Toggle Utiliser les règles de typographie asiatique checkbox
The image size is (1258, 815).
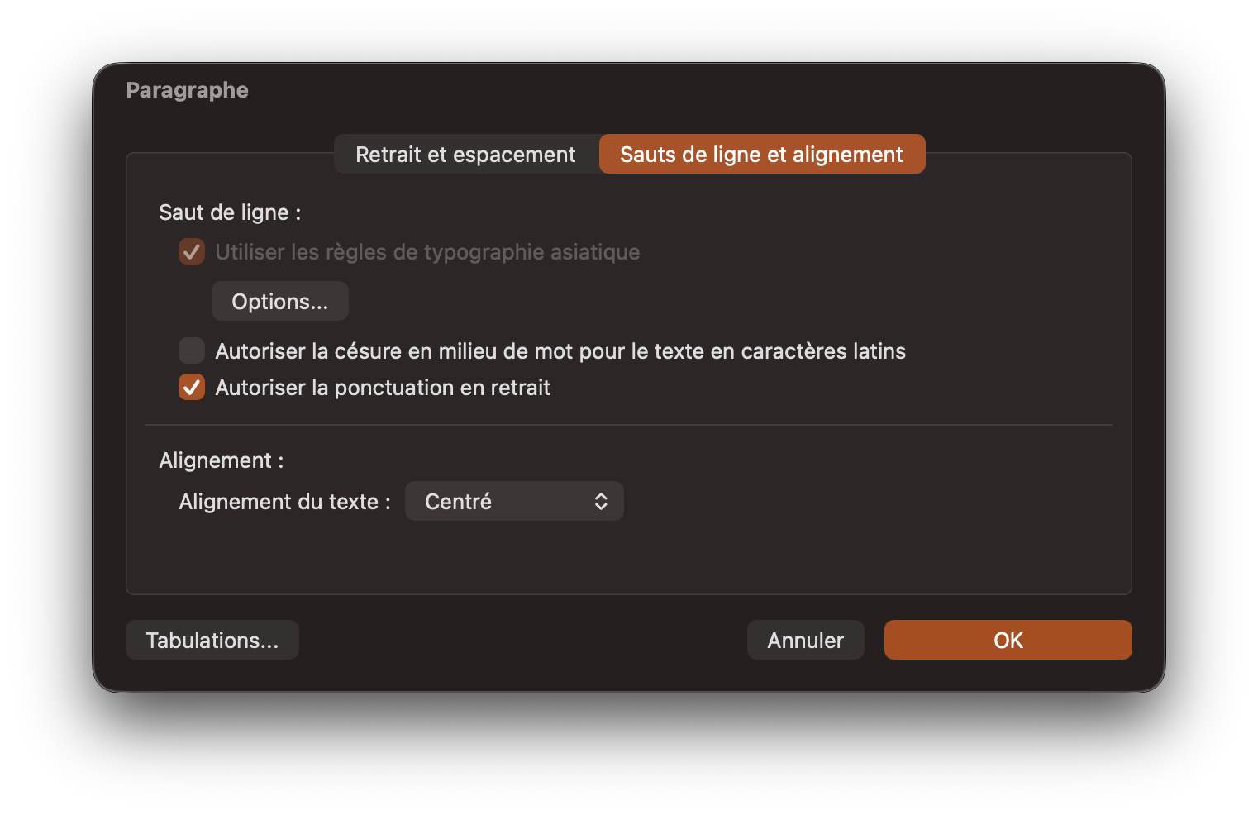point(192,252)
